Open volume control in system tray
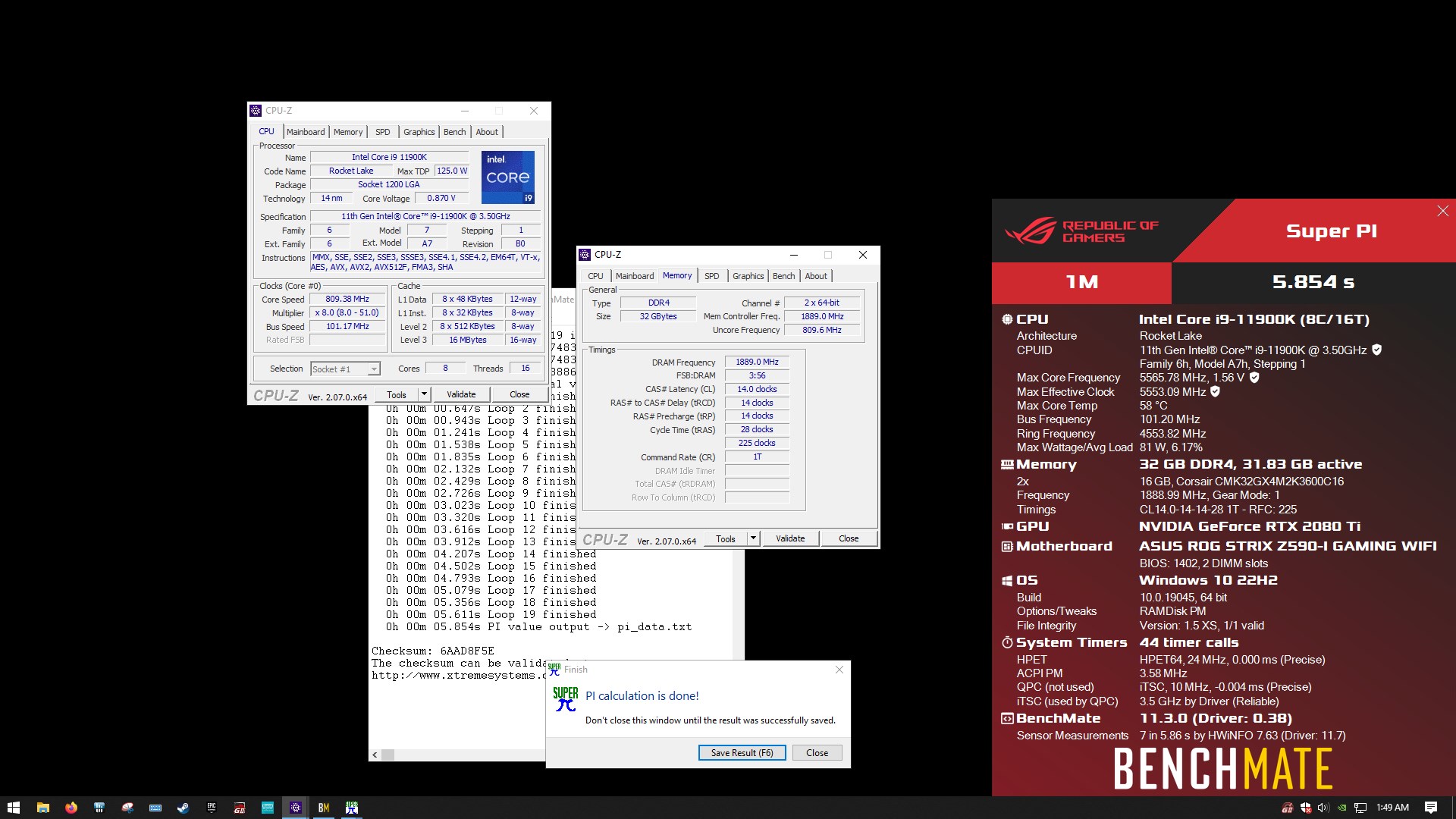 1323,808
